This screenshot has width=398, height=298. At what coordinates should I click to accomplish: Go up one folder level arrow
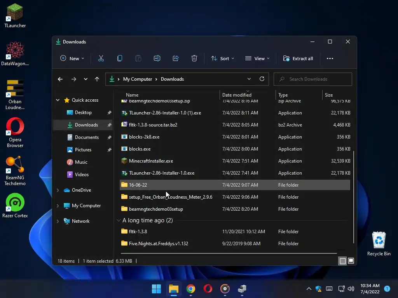pos(97,79)
